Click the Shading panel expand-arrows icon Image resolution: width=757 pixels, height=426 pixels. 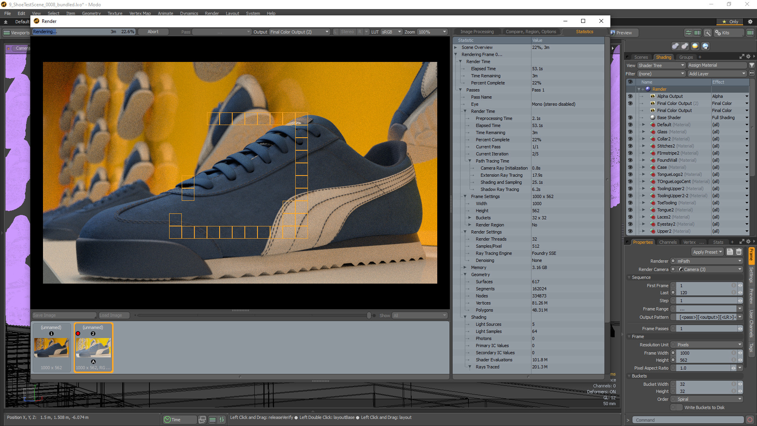pyautogui.click(x=742, y=57)
